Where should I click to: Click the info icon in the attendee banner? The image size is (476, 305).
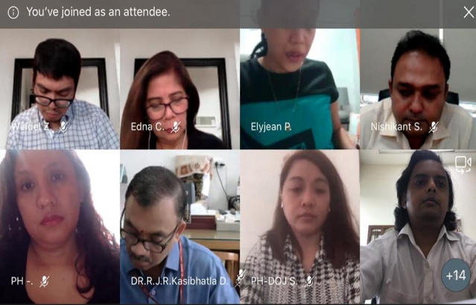point(13,13)
